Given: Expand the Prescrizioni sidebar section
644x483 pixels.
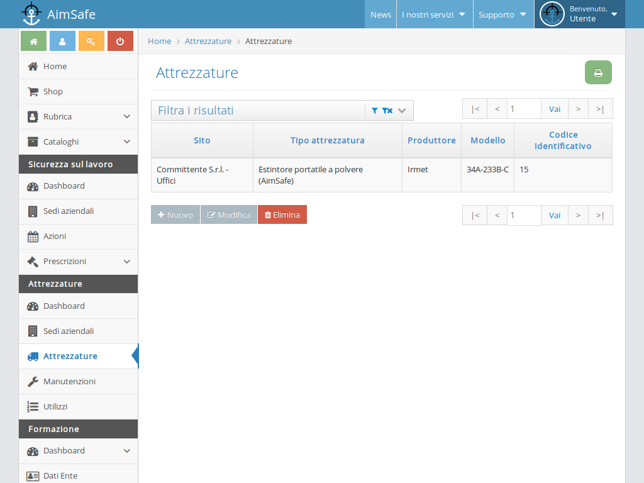Looking at the screenshot, I should point(78,262).
